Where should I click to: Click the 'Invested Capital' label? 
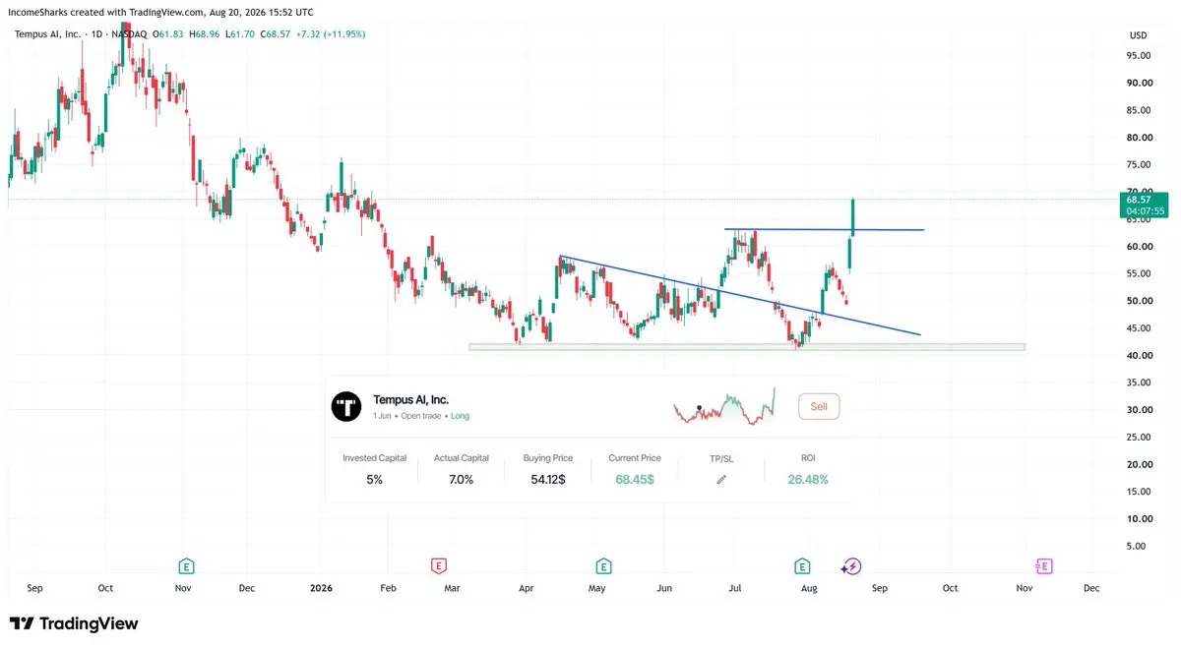tap(374, 458)
